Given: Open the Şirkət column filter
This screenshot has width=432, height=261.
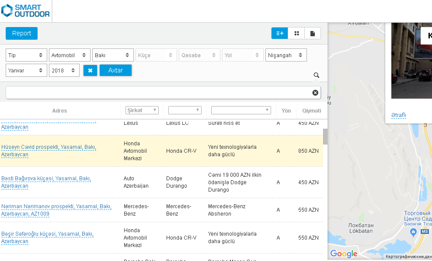Looking at the screenshot, I should coord(142,110).
